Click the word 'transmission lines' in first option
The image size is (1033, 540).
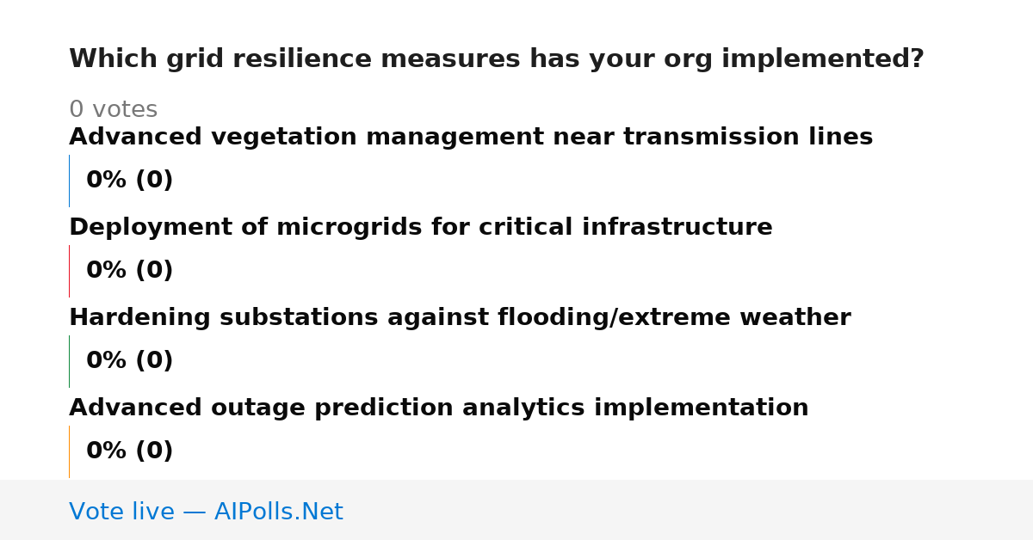[748, 138]
